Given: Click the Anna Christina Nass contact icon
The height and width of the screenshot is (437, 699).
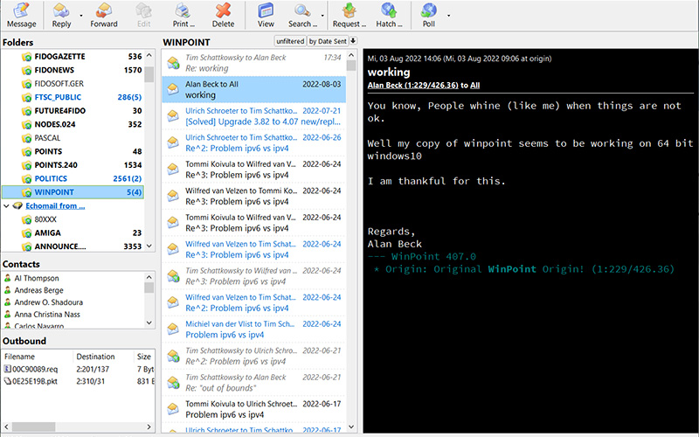Looking at the screenshot, I should [x=7, y=315].
